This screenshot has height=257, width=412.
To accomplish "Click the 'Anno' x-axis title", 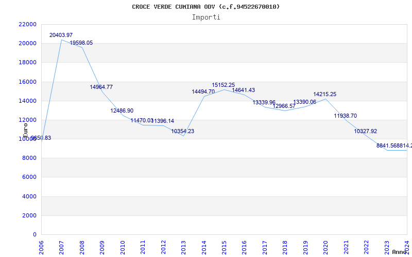I will click(400, 252).
